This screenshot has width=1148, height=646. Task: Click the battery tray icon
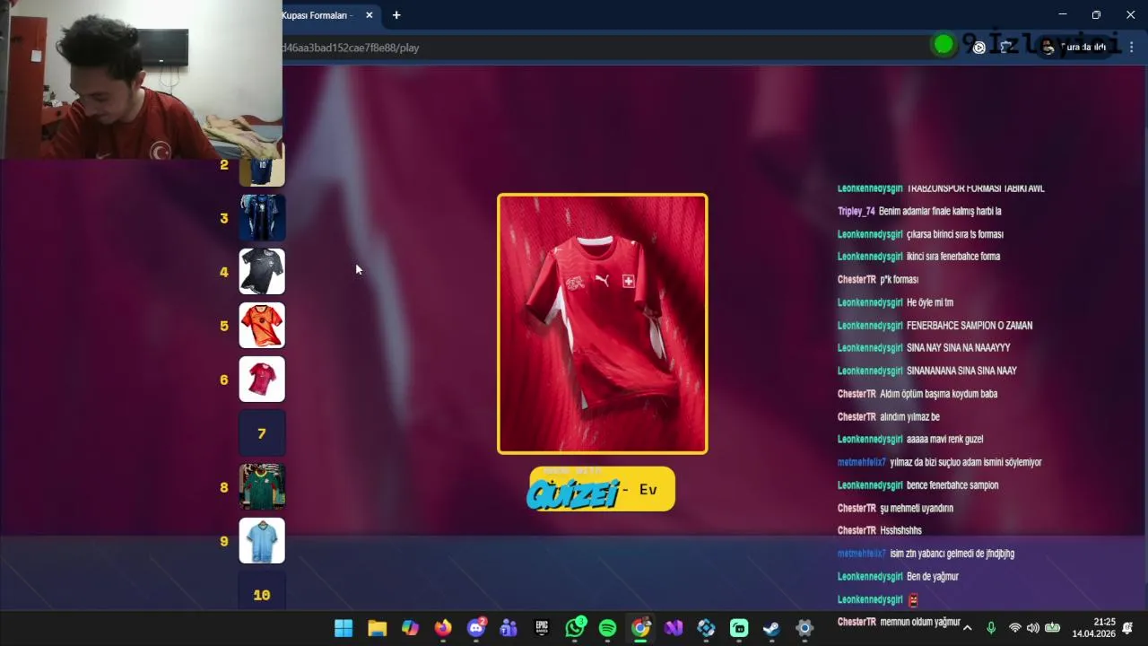pyautogui.click(x=1053, y=628)
